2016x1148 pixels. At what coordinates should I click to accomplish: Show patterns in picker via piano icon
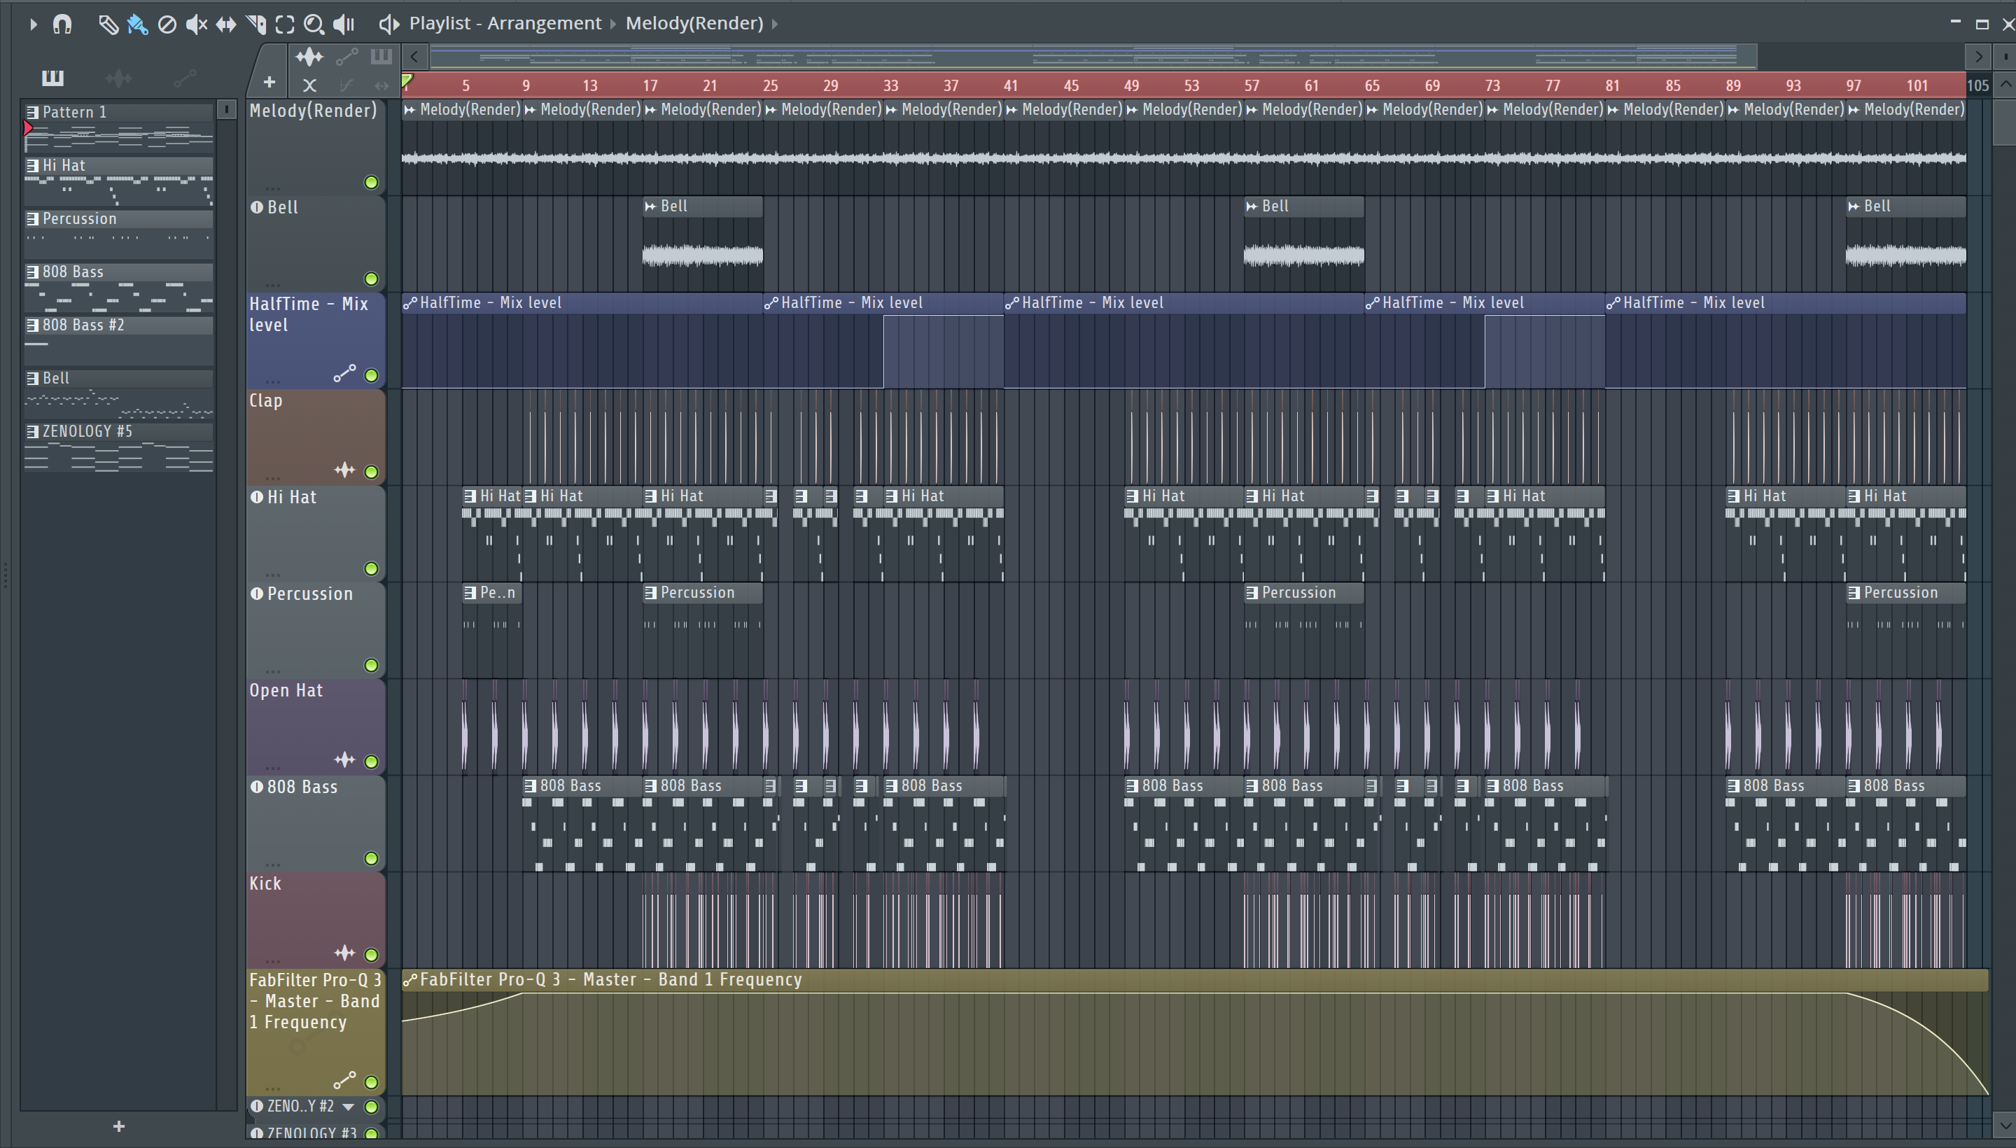(52, 77)
